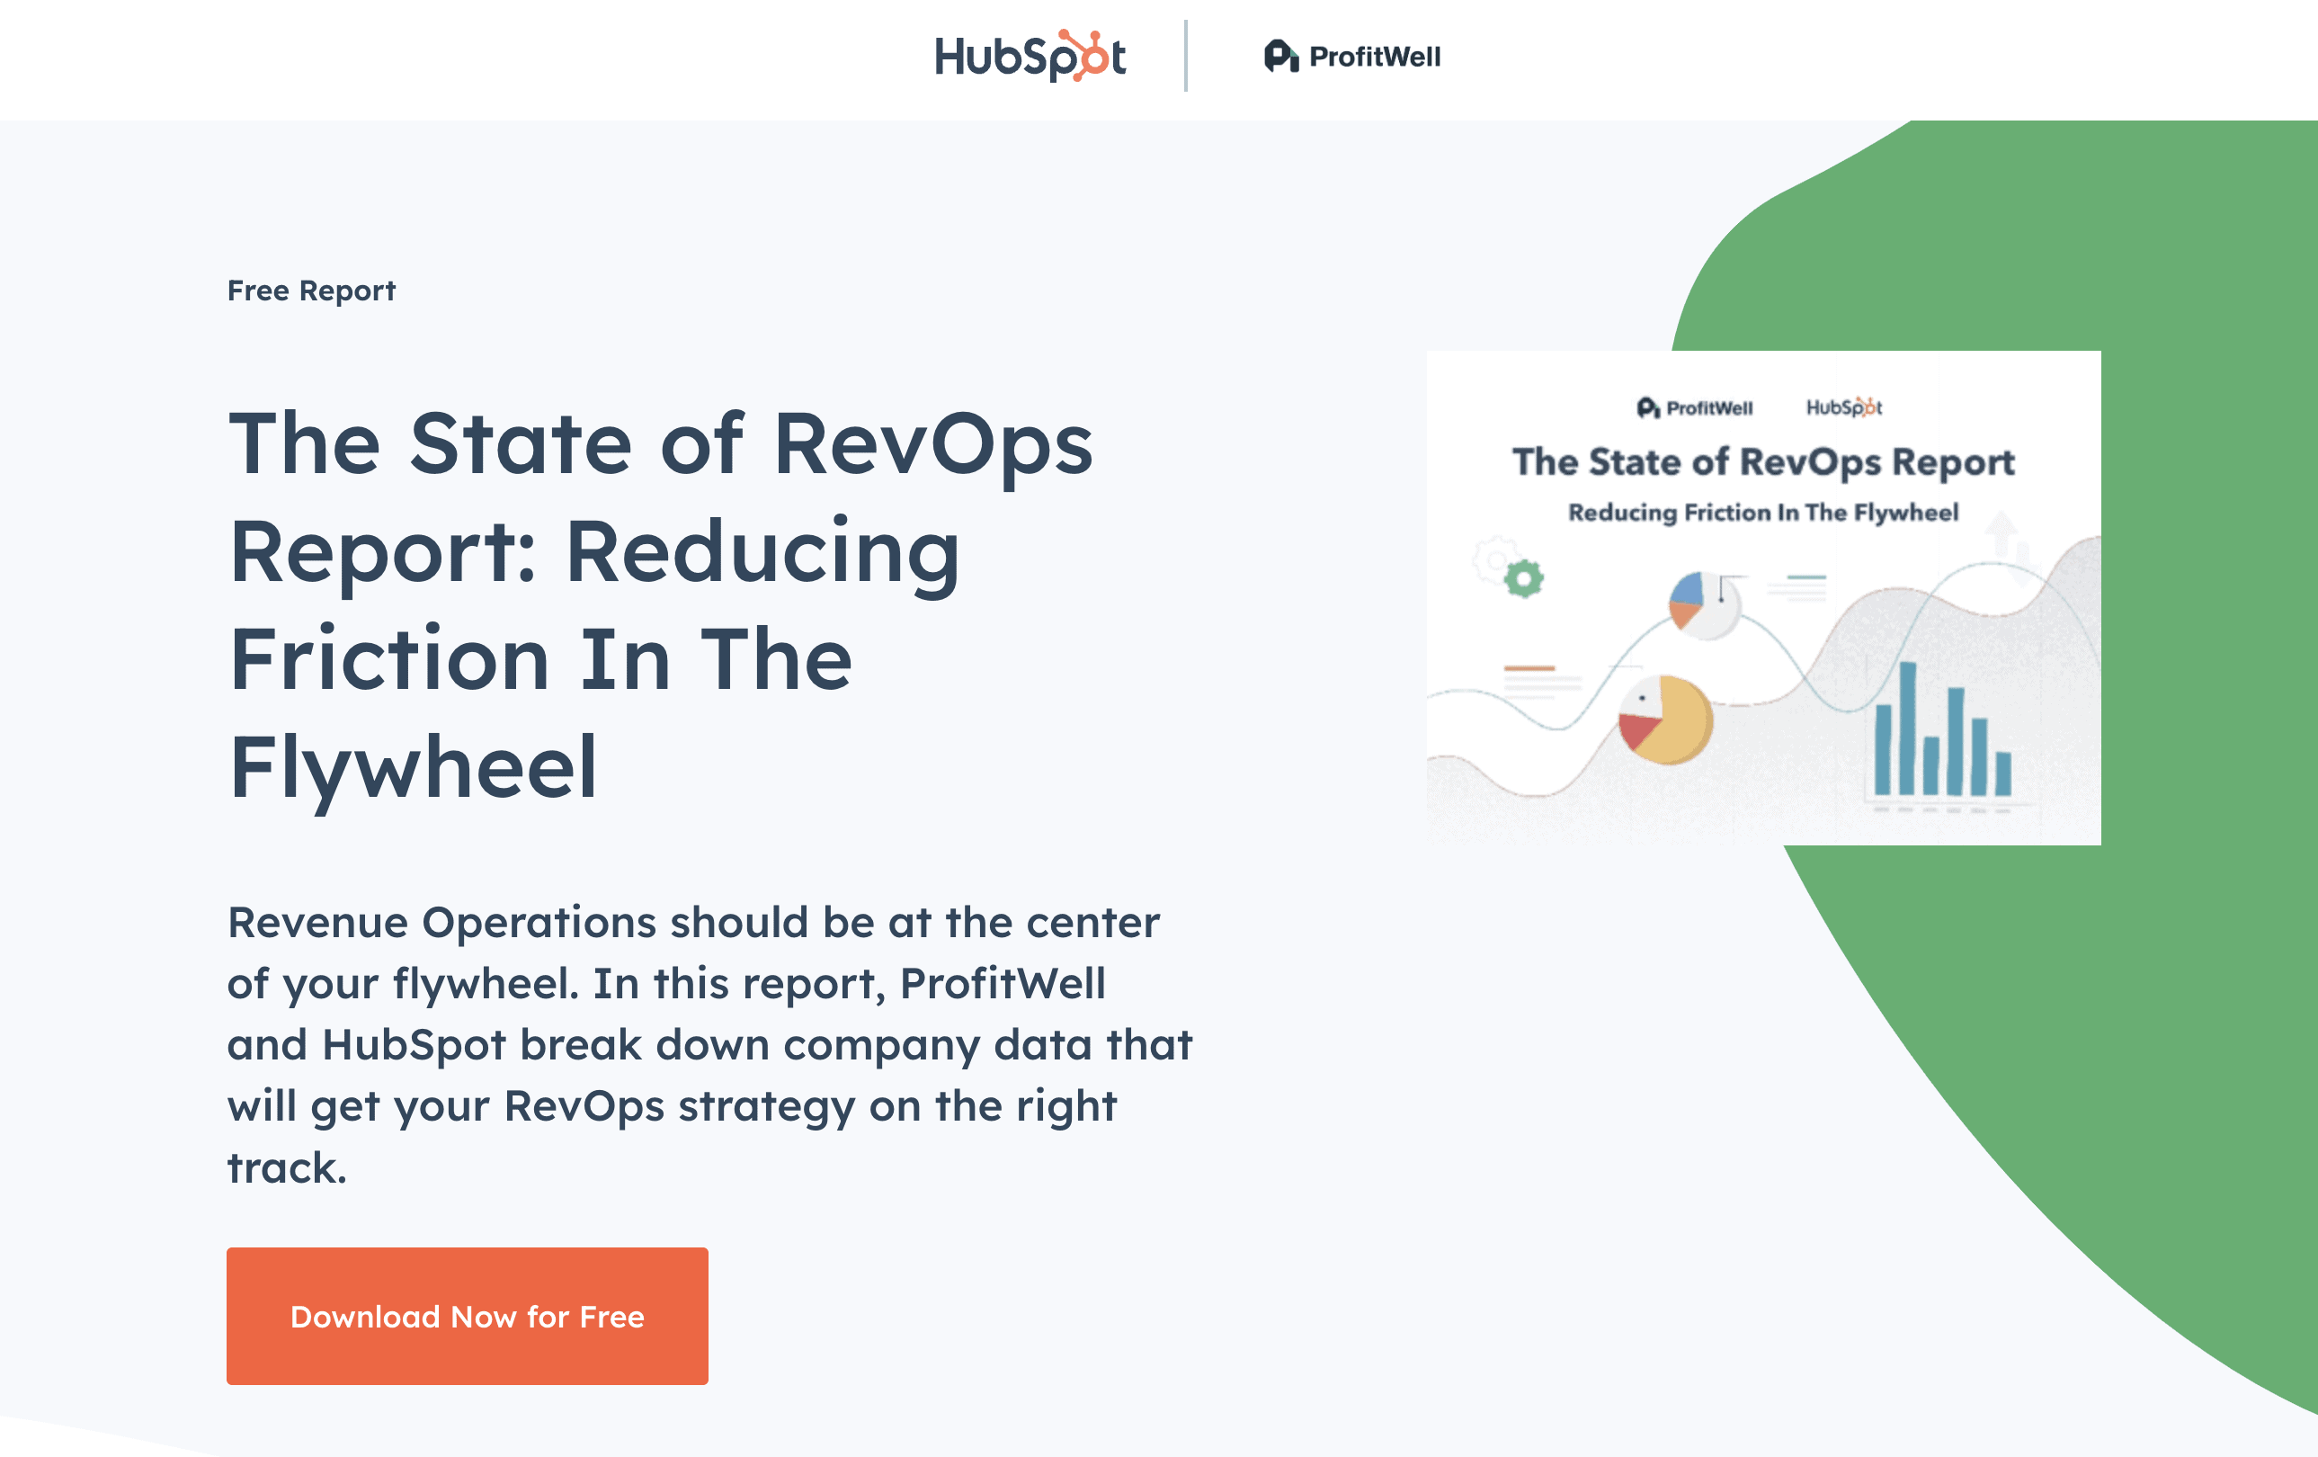Click the 'Free Report' label
The width and height of the screenshot is (2318, 1457).
(311, 290)
